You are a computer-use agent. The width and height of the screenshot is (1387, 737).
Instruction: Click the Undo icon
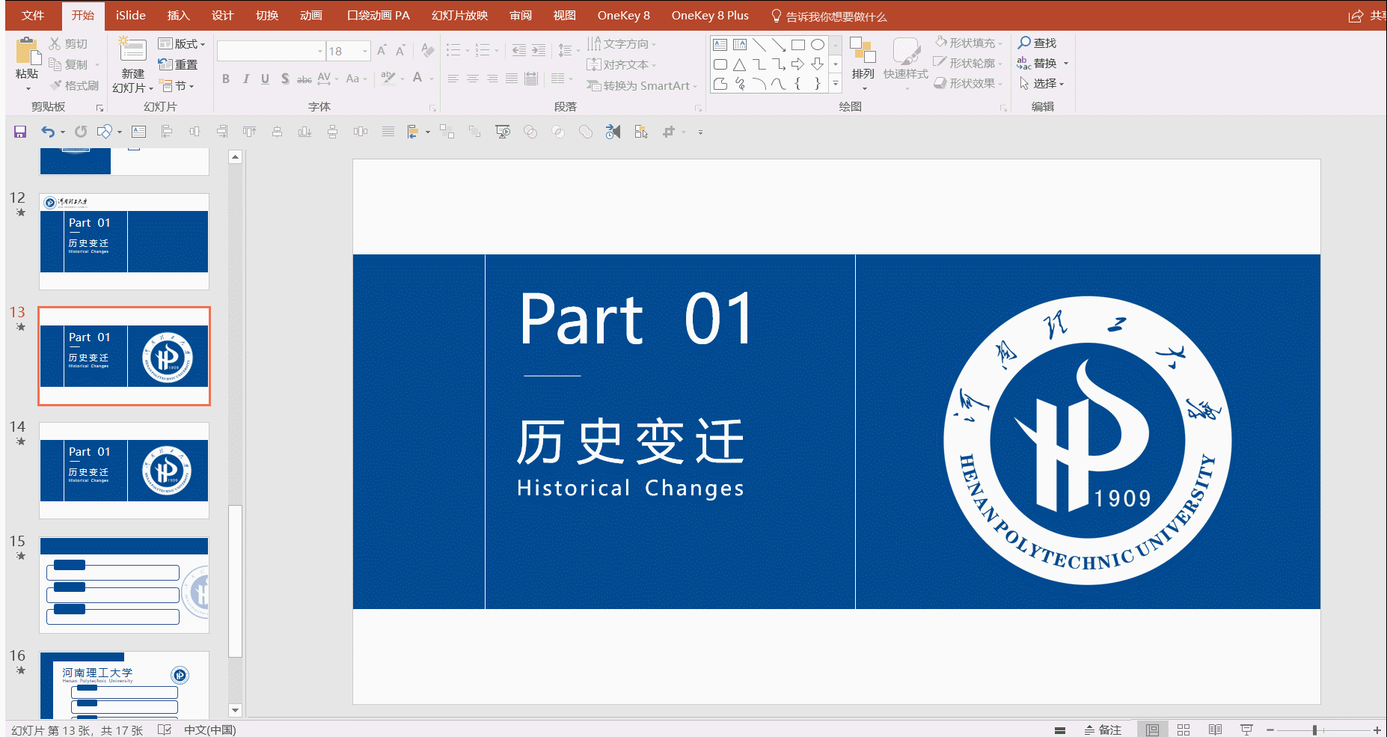46,132
